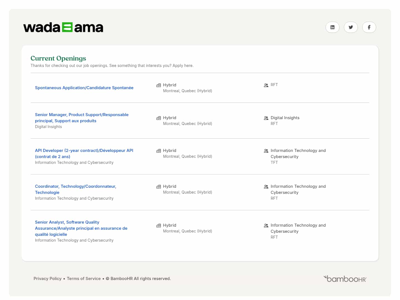Click location icon in Senior Manager row

159,118
